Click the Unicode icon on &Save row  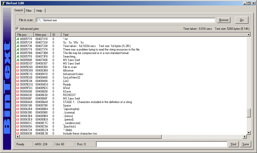click(18, 91)
